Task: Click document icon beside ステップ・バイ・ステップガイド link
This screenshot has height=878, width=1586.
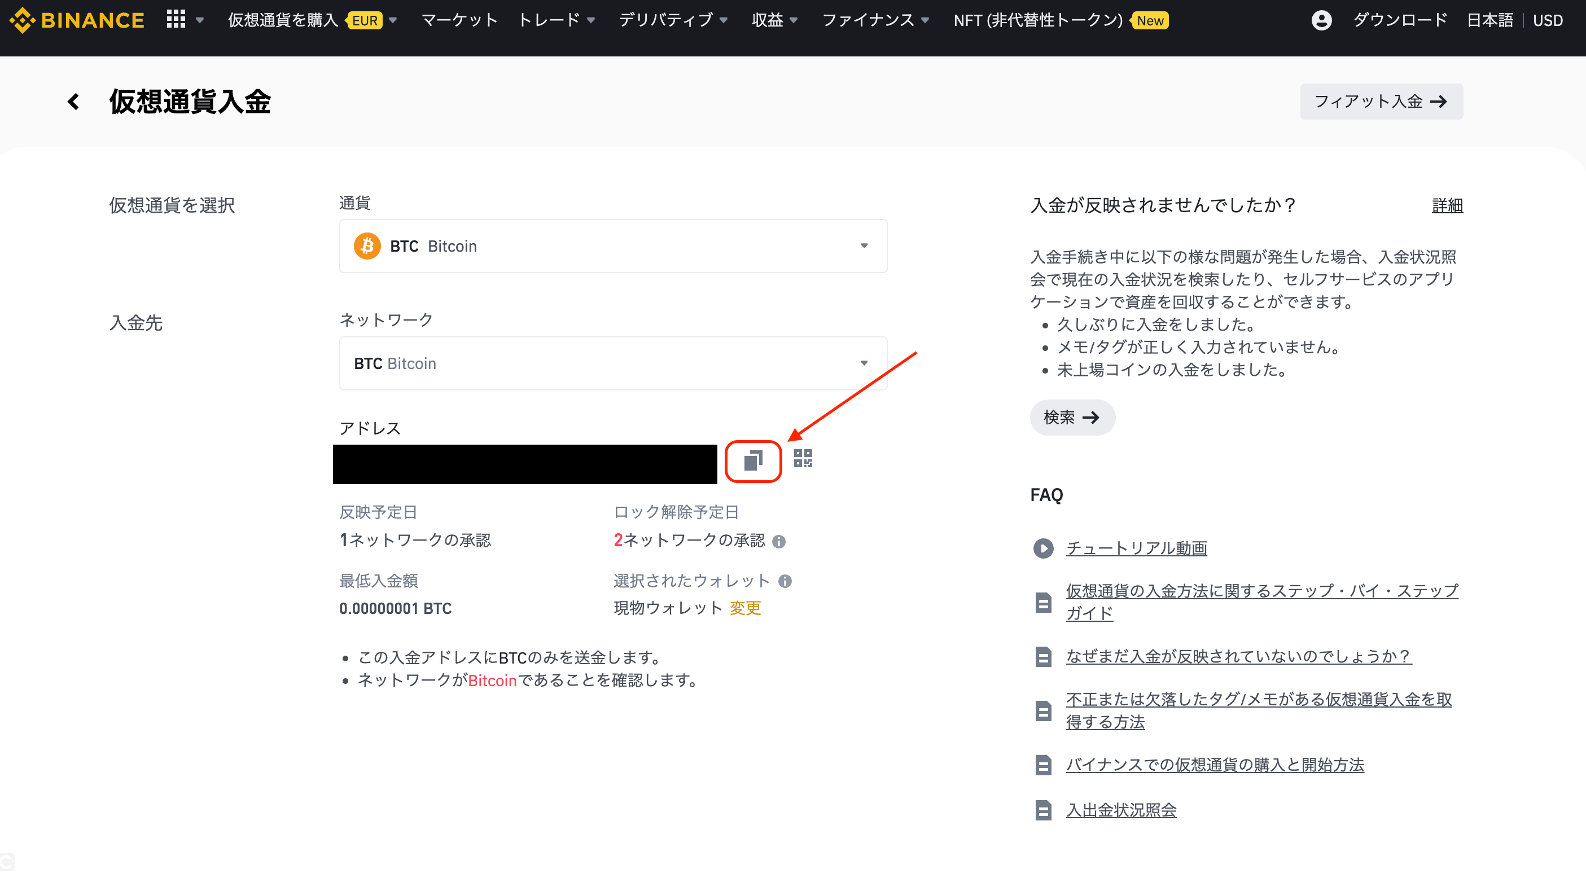Action: 1043,603
